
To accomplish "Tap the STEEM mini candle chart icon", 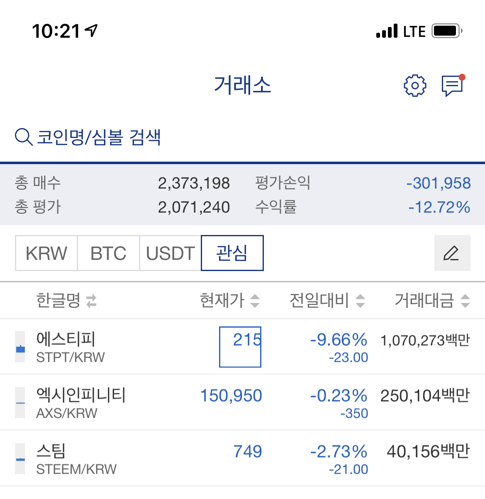I will (20, 458).
